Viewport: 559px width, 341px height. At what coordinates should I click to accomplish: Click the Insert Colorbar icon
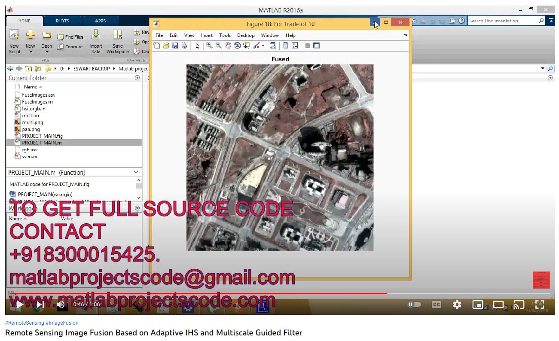click(x=285, y=46)
